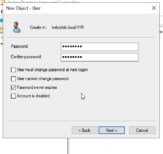Enable User must change password at next logon

(x=13, y=70)
